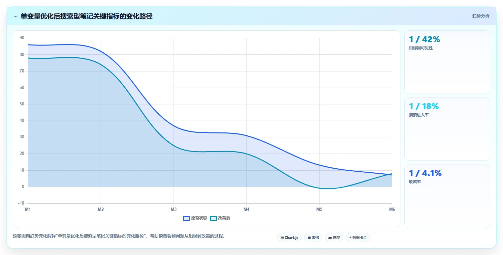Click the M1 axis label
This screenshot has height=255, width=503.
28,209
